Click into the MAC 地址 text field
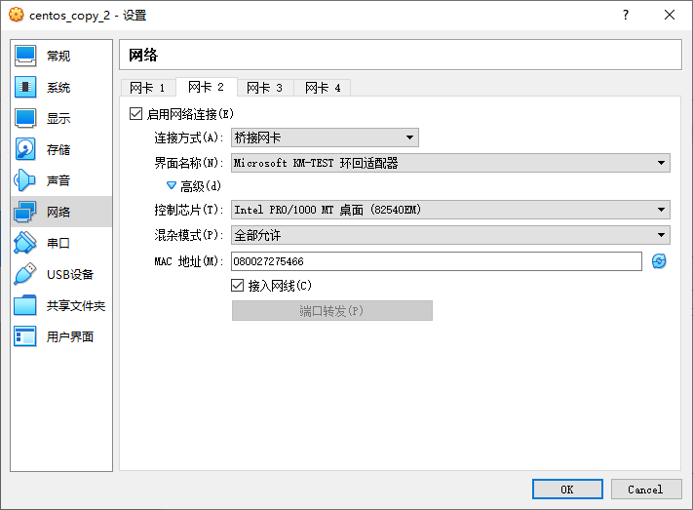Image resolution: width=693 pixels, height=510 pixels. pyautogui.click(x=436, y=261)
